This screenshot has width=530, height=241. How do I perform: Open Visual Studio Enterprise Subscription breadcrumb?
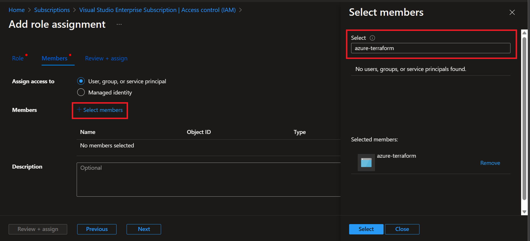click(x=157, y=10)
